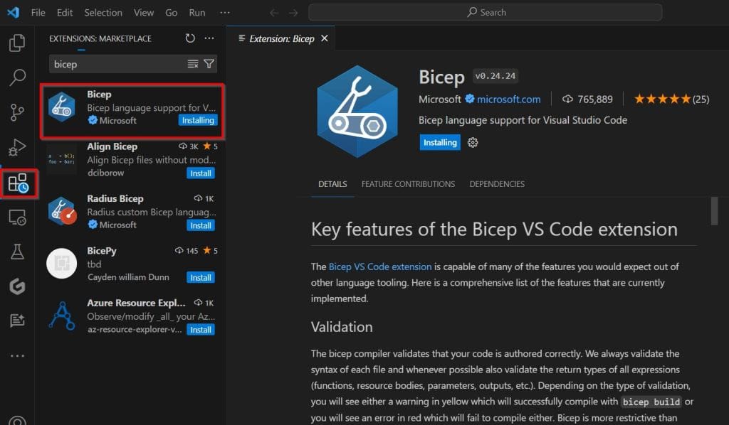Click the filter icon in the extensions search
Viewport: 729px width, 425px height.
coord(208,64)
